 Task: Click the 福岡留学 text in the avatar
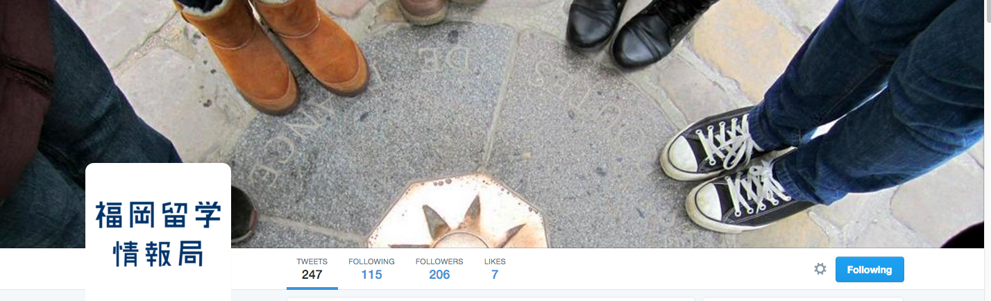point(158,214)
